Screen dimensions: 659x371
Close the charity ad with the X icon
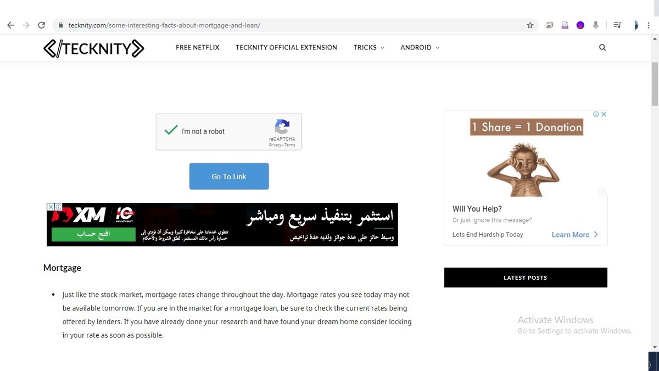[x=604, y=114]
